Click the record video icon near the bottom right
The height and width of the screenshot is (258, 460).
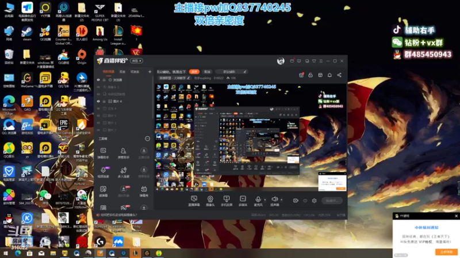[x=296, y=201]
